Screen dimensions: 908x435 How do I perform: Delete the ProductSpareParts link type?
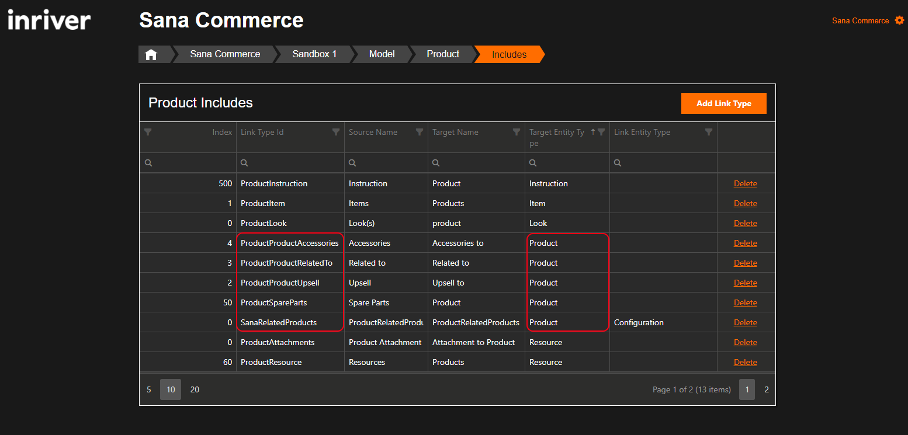[745, 302]
